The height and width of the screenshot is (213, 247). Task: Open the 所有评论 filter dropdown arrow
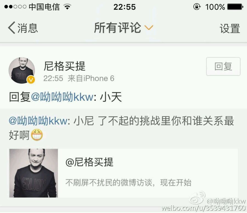point(149,28)
